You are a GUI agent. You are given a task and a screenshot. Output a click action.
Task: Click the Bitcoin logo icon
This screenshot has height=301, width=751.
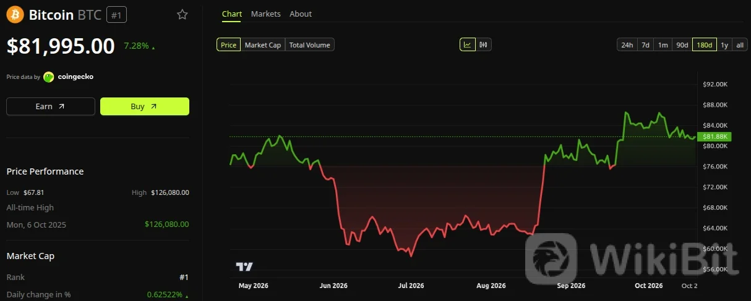click(15, 14)
